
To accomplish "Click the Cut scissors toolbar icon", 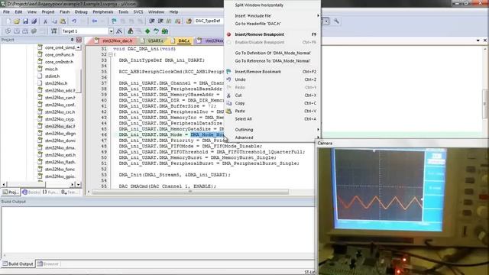I will (x=45, y=21).
